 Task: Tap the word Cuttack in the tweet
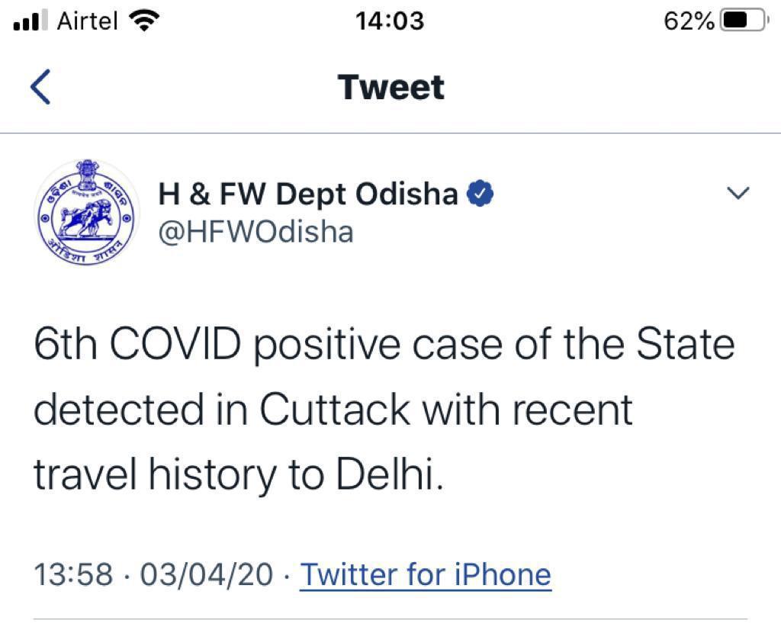point(335,410)
